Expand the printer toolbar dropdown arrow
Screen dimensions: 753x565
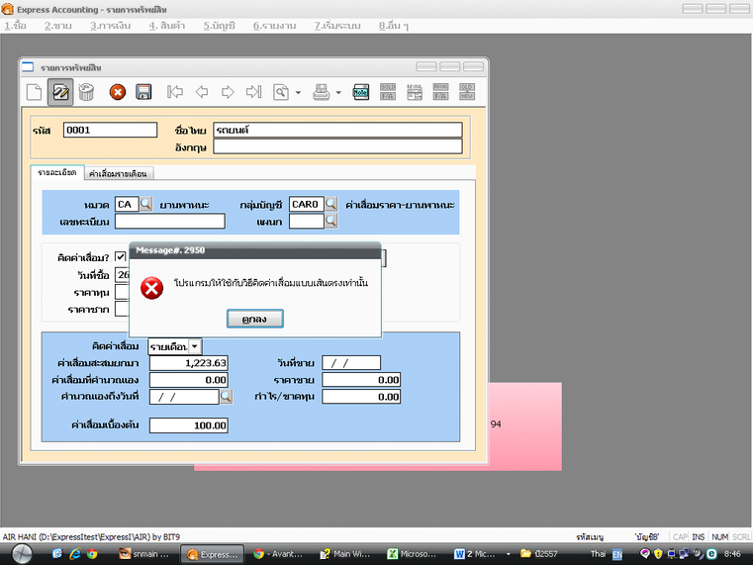pos(337,92)
